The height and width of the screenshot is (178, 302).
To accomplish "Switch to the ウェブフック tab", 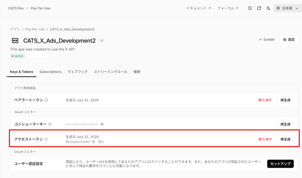I will (x=78, y=72).
